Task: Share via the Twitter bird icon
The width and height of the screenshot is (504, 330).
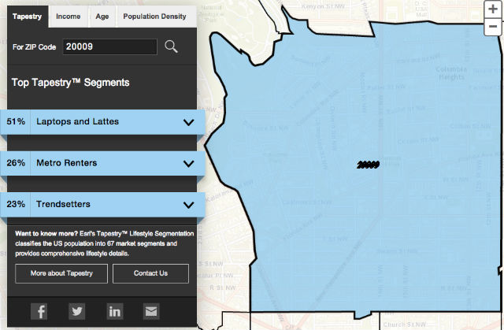Action: pyautogui.click(x=77, y=311)
